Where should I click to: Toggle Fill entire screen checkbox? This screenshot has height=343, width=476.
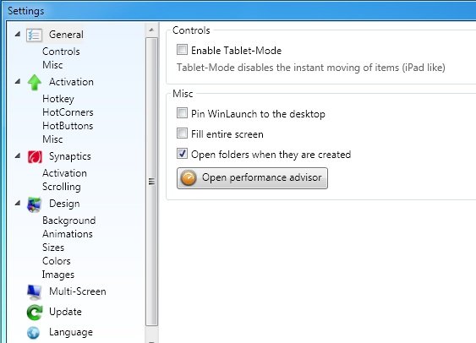pos(182,133)
